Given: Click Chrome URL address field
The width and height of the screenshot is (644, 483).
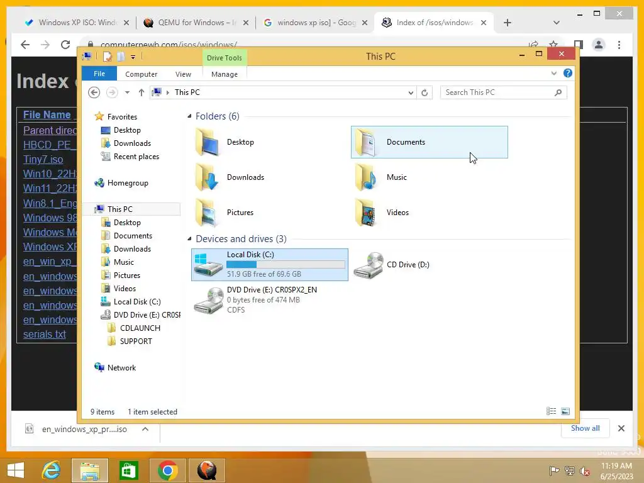Looking at the screenshot, I should pyautogui.click(x=304, y=45).
